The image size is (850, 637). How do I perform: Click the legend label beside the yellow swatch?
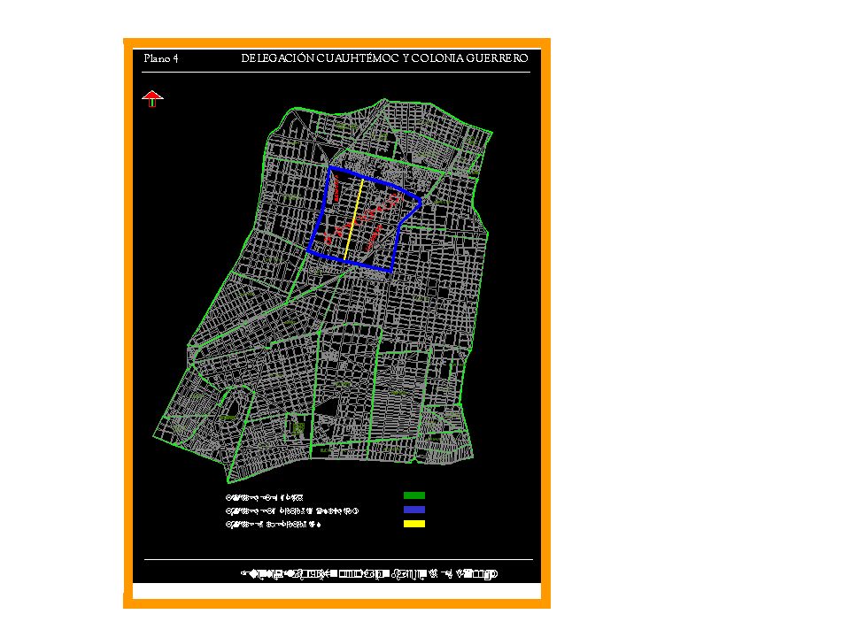coord(273,525)
